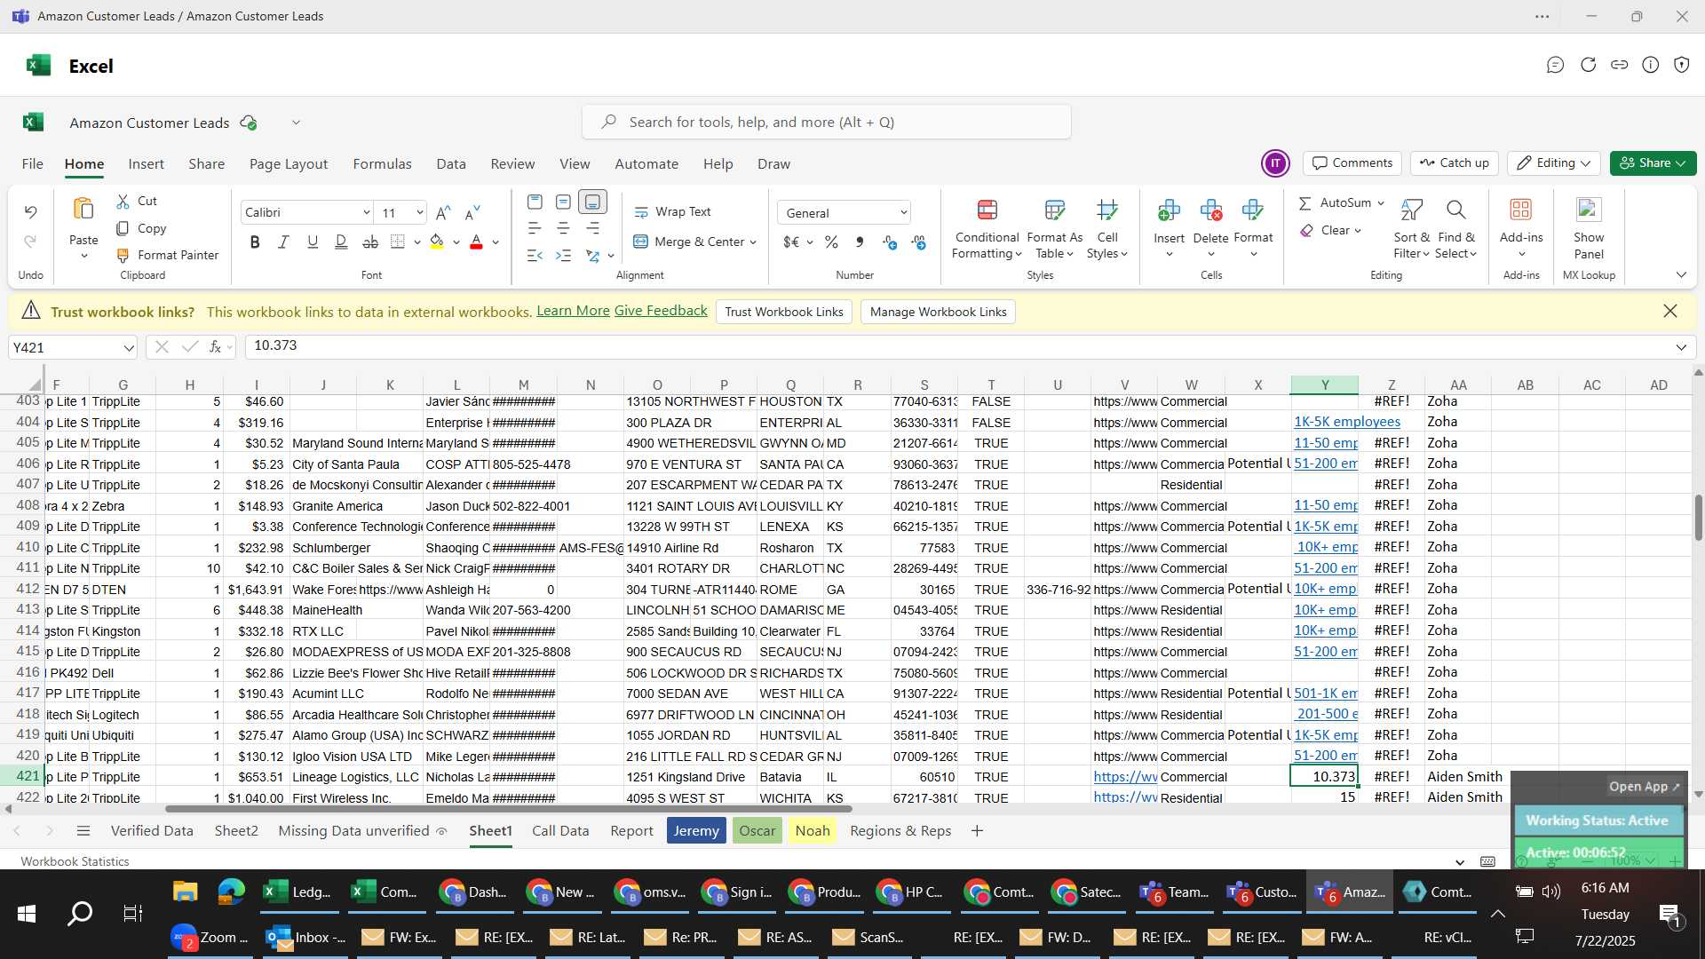Open the Merge & Center dropdown arrow
Viewport: 1705px width, 959px height.
(x=753, y=242)
